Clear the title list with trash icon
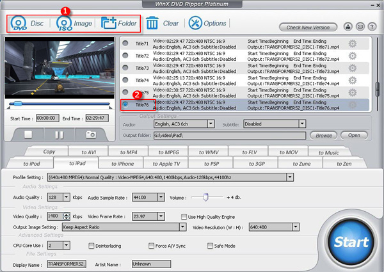The height and width of the screenshot is (272, 384). tap(163, 23)
